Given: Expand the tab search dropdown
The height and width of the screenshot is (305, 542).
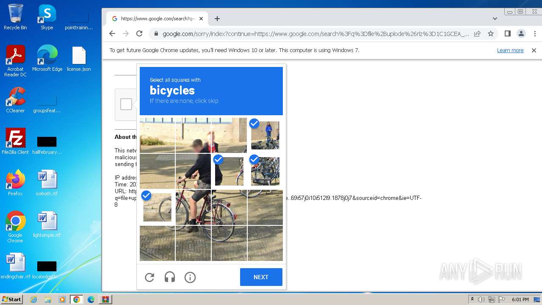Looking at the screenshot, I should (x=495, y=19).
